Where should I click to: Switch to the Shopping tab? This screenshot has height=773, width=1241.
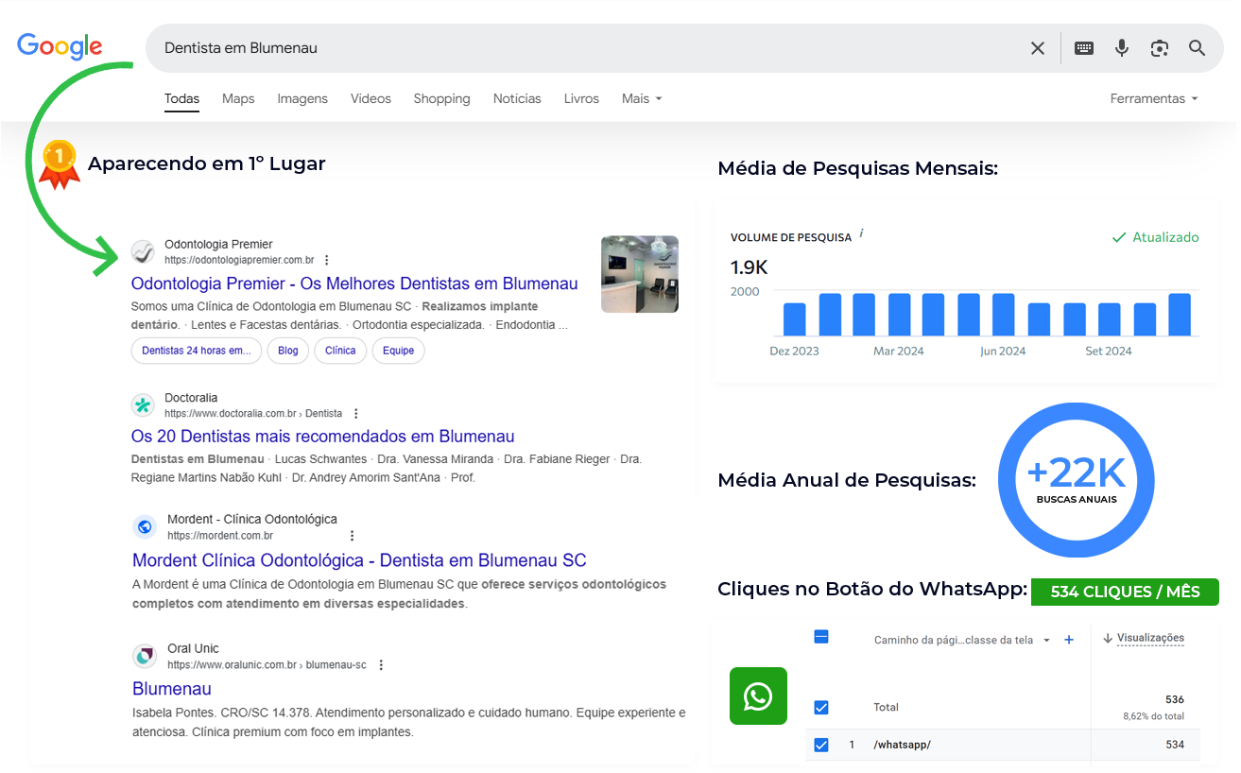(x=441, y=99)
